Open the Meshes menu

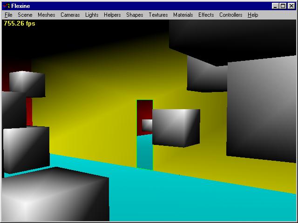tap(47, 15)
